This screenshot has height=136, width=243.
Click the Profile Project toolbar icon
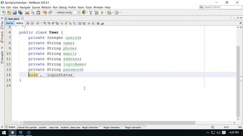point(117,12)
